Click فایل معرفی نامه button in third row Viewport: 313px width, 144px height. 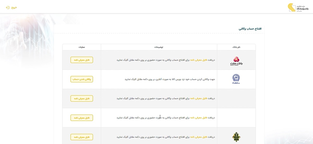click(82, 99)
